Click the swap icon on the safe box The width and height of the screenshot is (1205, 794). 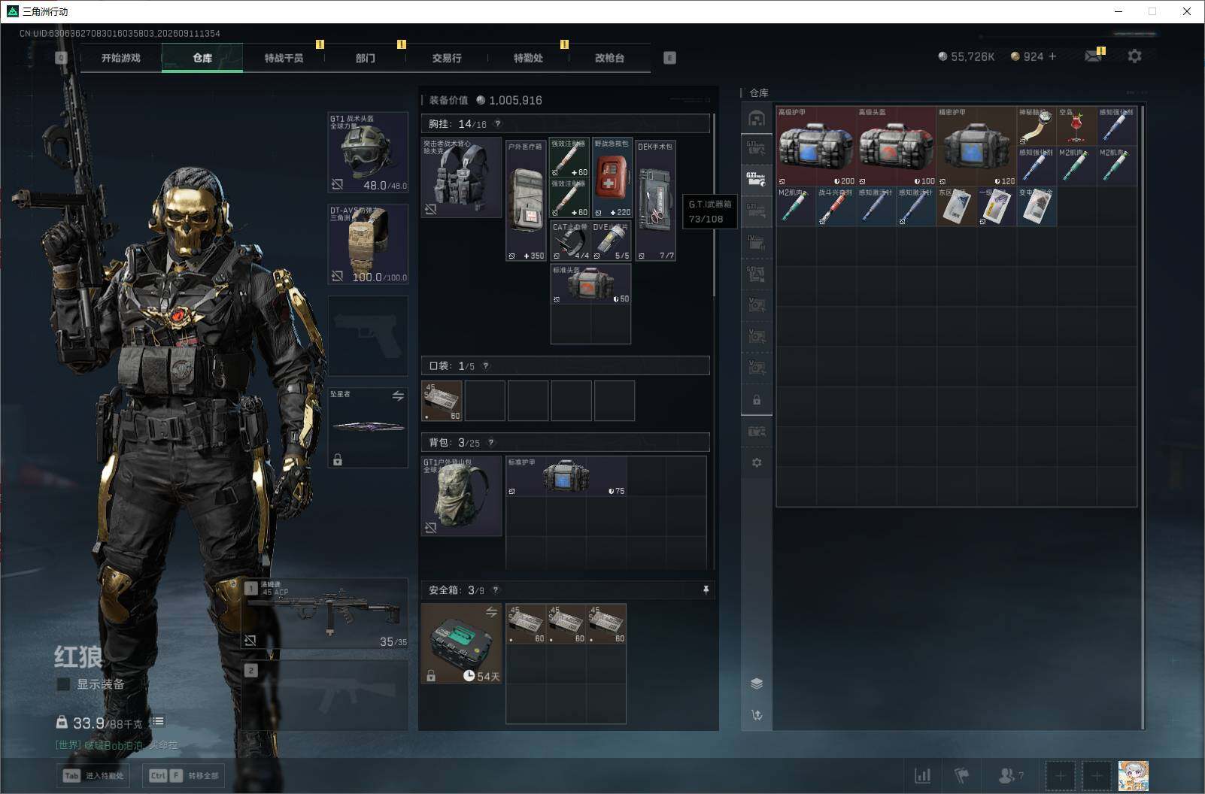pyautogui.click(x=492, y=612)
